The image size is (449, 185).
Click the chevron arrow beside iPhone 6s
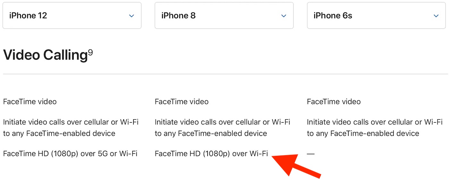(436, 16)
